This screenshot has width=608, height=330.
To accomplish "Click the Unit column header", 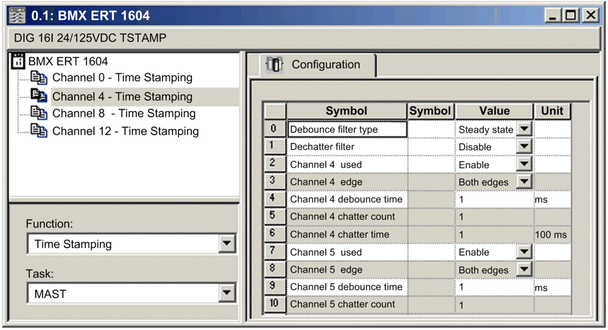I will [x=552, y=111].
